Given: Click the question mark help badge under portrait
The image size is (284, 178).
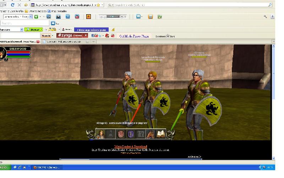Looking at the screenshot, I should point(6,59).
